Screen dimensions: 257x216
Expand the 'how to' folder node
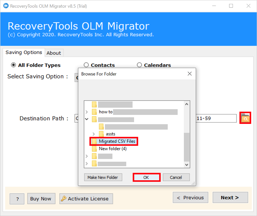[87, 112]
